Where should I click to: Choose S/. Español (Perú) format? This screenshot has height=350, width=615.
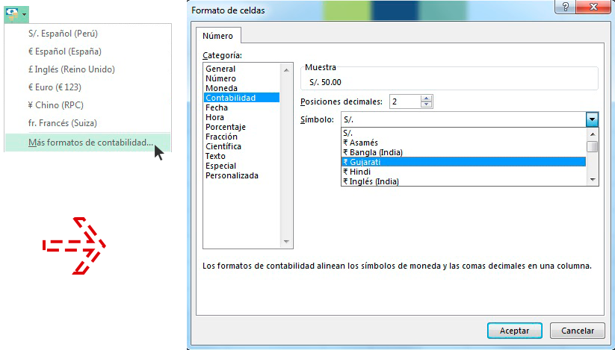[x=64, y=34]
